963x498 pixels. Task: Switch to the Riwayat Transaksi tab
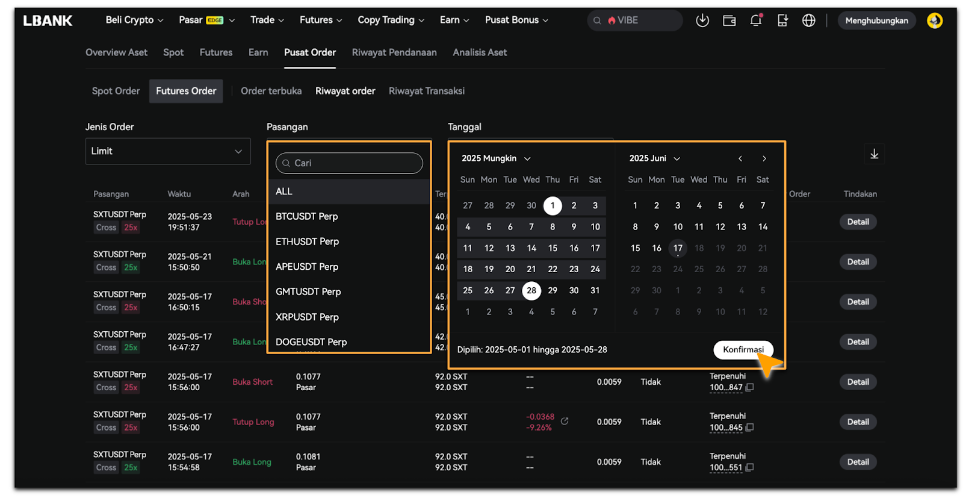[426, 91]
